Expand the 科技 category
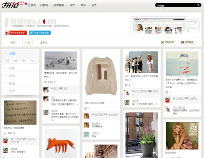Screen dimensions: 204x158 tap(20, 68)
